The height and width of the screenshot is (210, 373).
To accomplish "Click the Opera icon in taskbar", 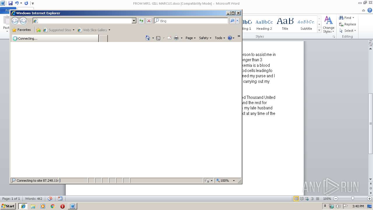I will (x=62, y=206).
